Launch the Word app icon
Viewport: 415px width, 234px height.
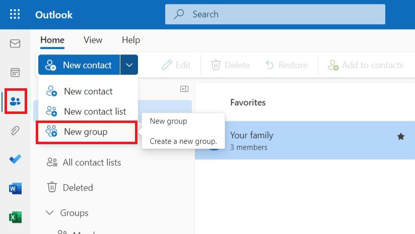15,189
